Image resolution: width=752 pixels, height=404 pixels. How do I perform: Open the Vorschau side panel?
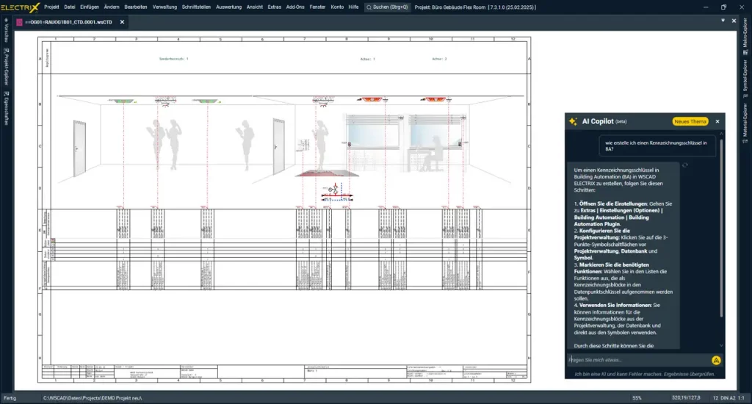6,33
